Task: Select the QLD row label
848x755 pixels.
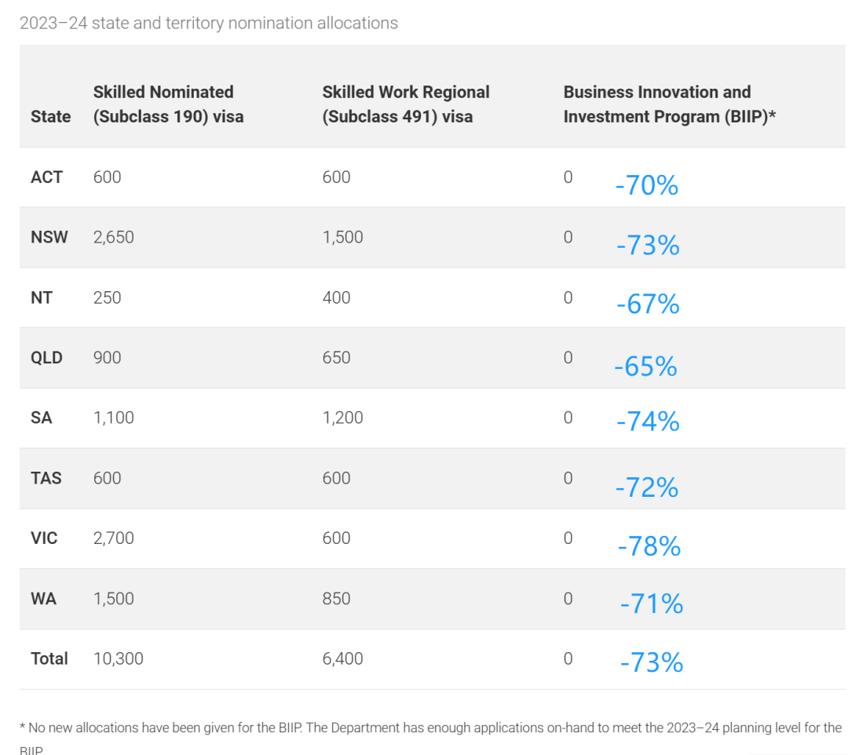Action: click(x=46, y=358)
